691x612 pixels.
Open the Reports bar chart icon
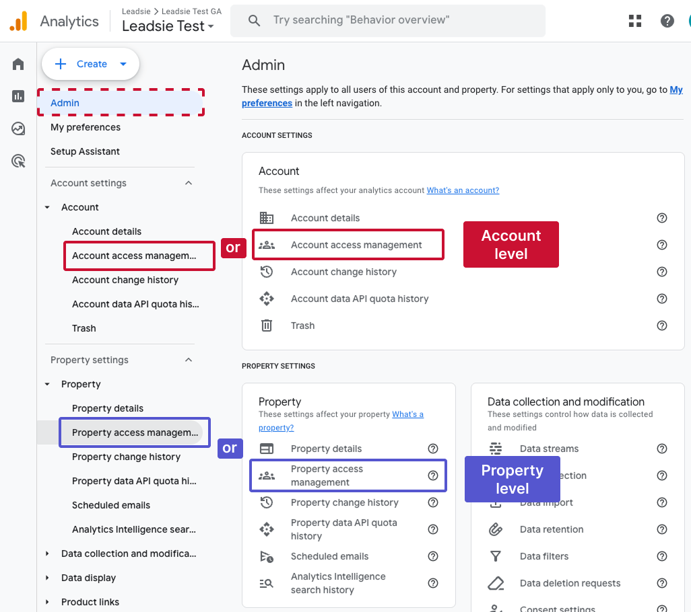pos(18,96)
